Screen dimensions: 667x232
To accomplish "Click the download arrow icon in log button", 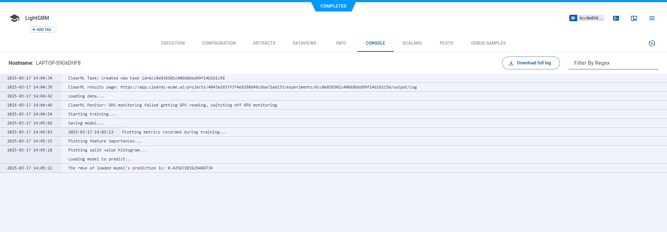I will pyautogui.click(x=511, y=63).
